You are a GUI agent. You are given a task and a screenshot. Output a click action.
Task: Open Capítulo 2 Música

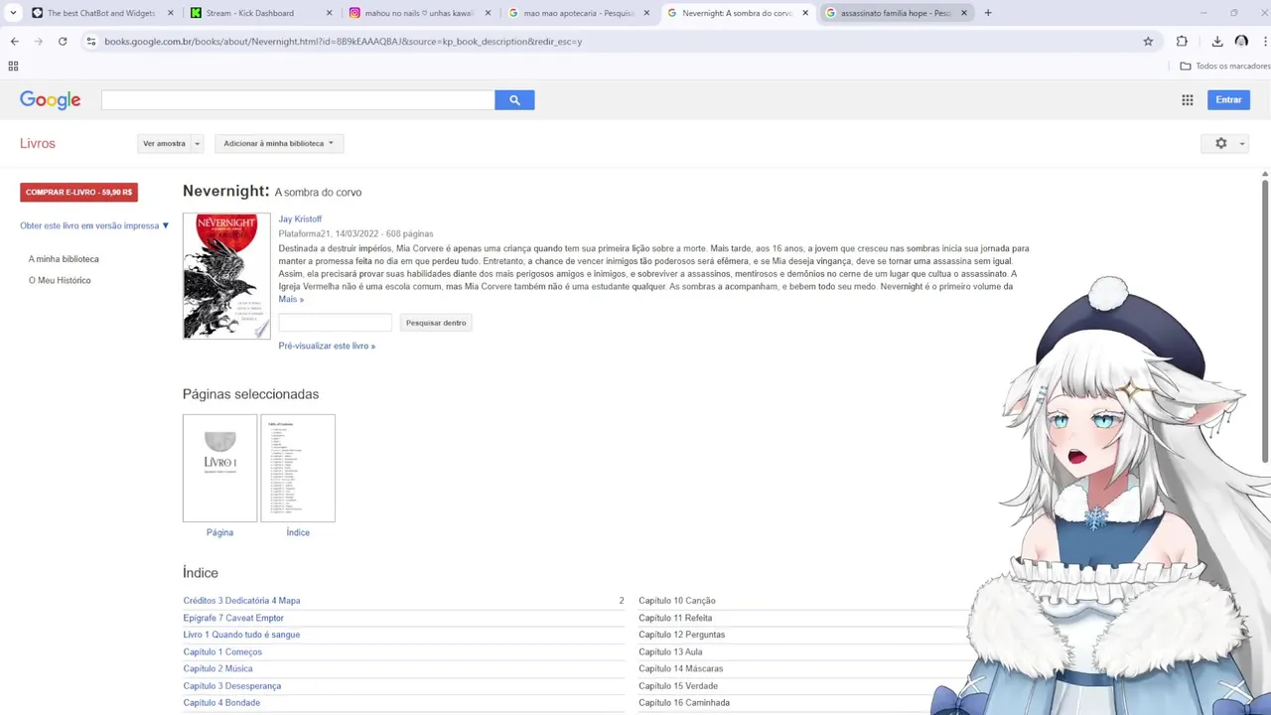(217, 669)
